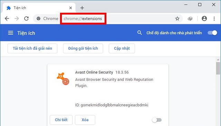Close the Tiện ích tab
This screenshot has height=126, width=221.
[x=70, y=8]
